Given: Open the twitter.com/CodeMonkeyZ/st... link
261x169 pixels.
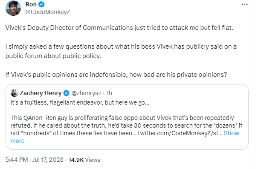Looking at the screenshot, I should [x=180, y=133].
